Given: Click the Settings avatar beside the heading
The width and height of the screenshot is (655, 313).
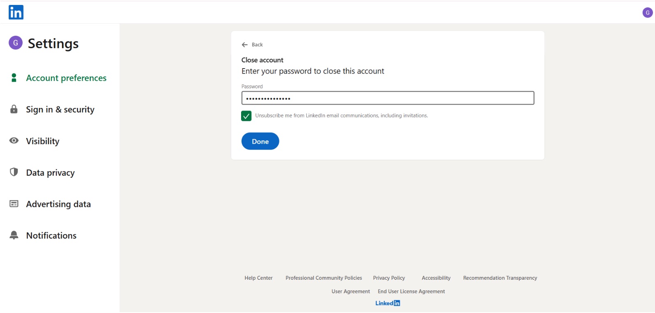Looking at the screenshot, I should (16, 43).
